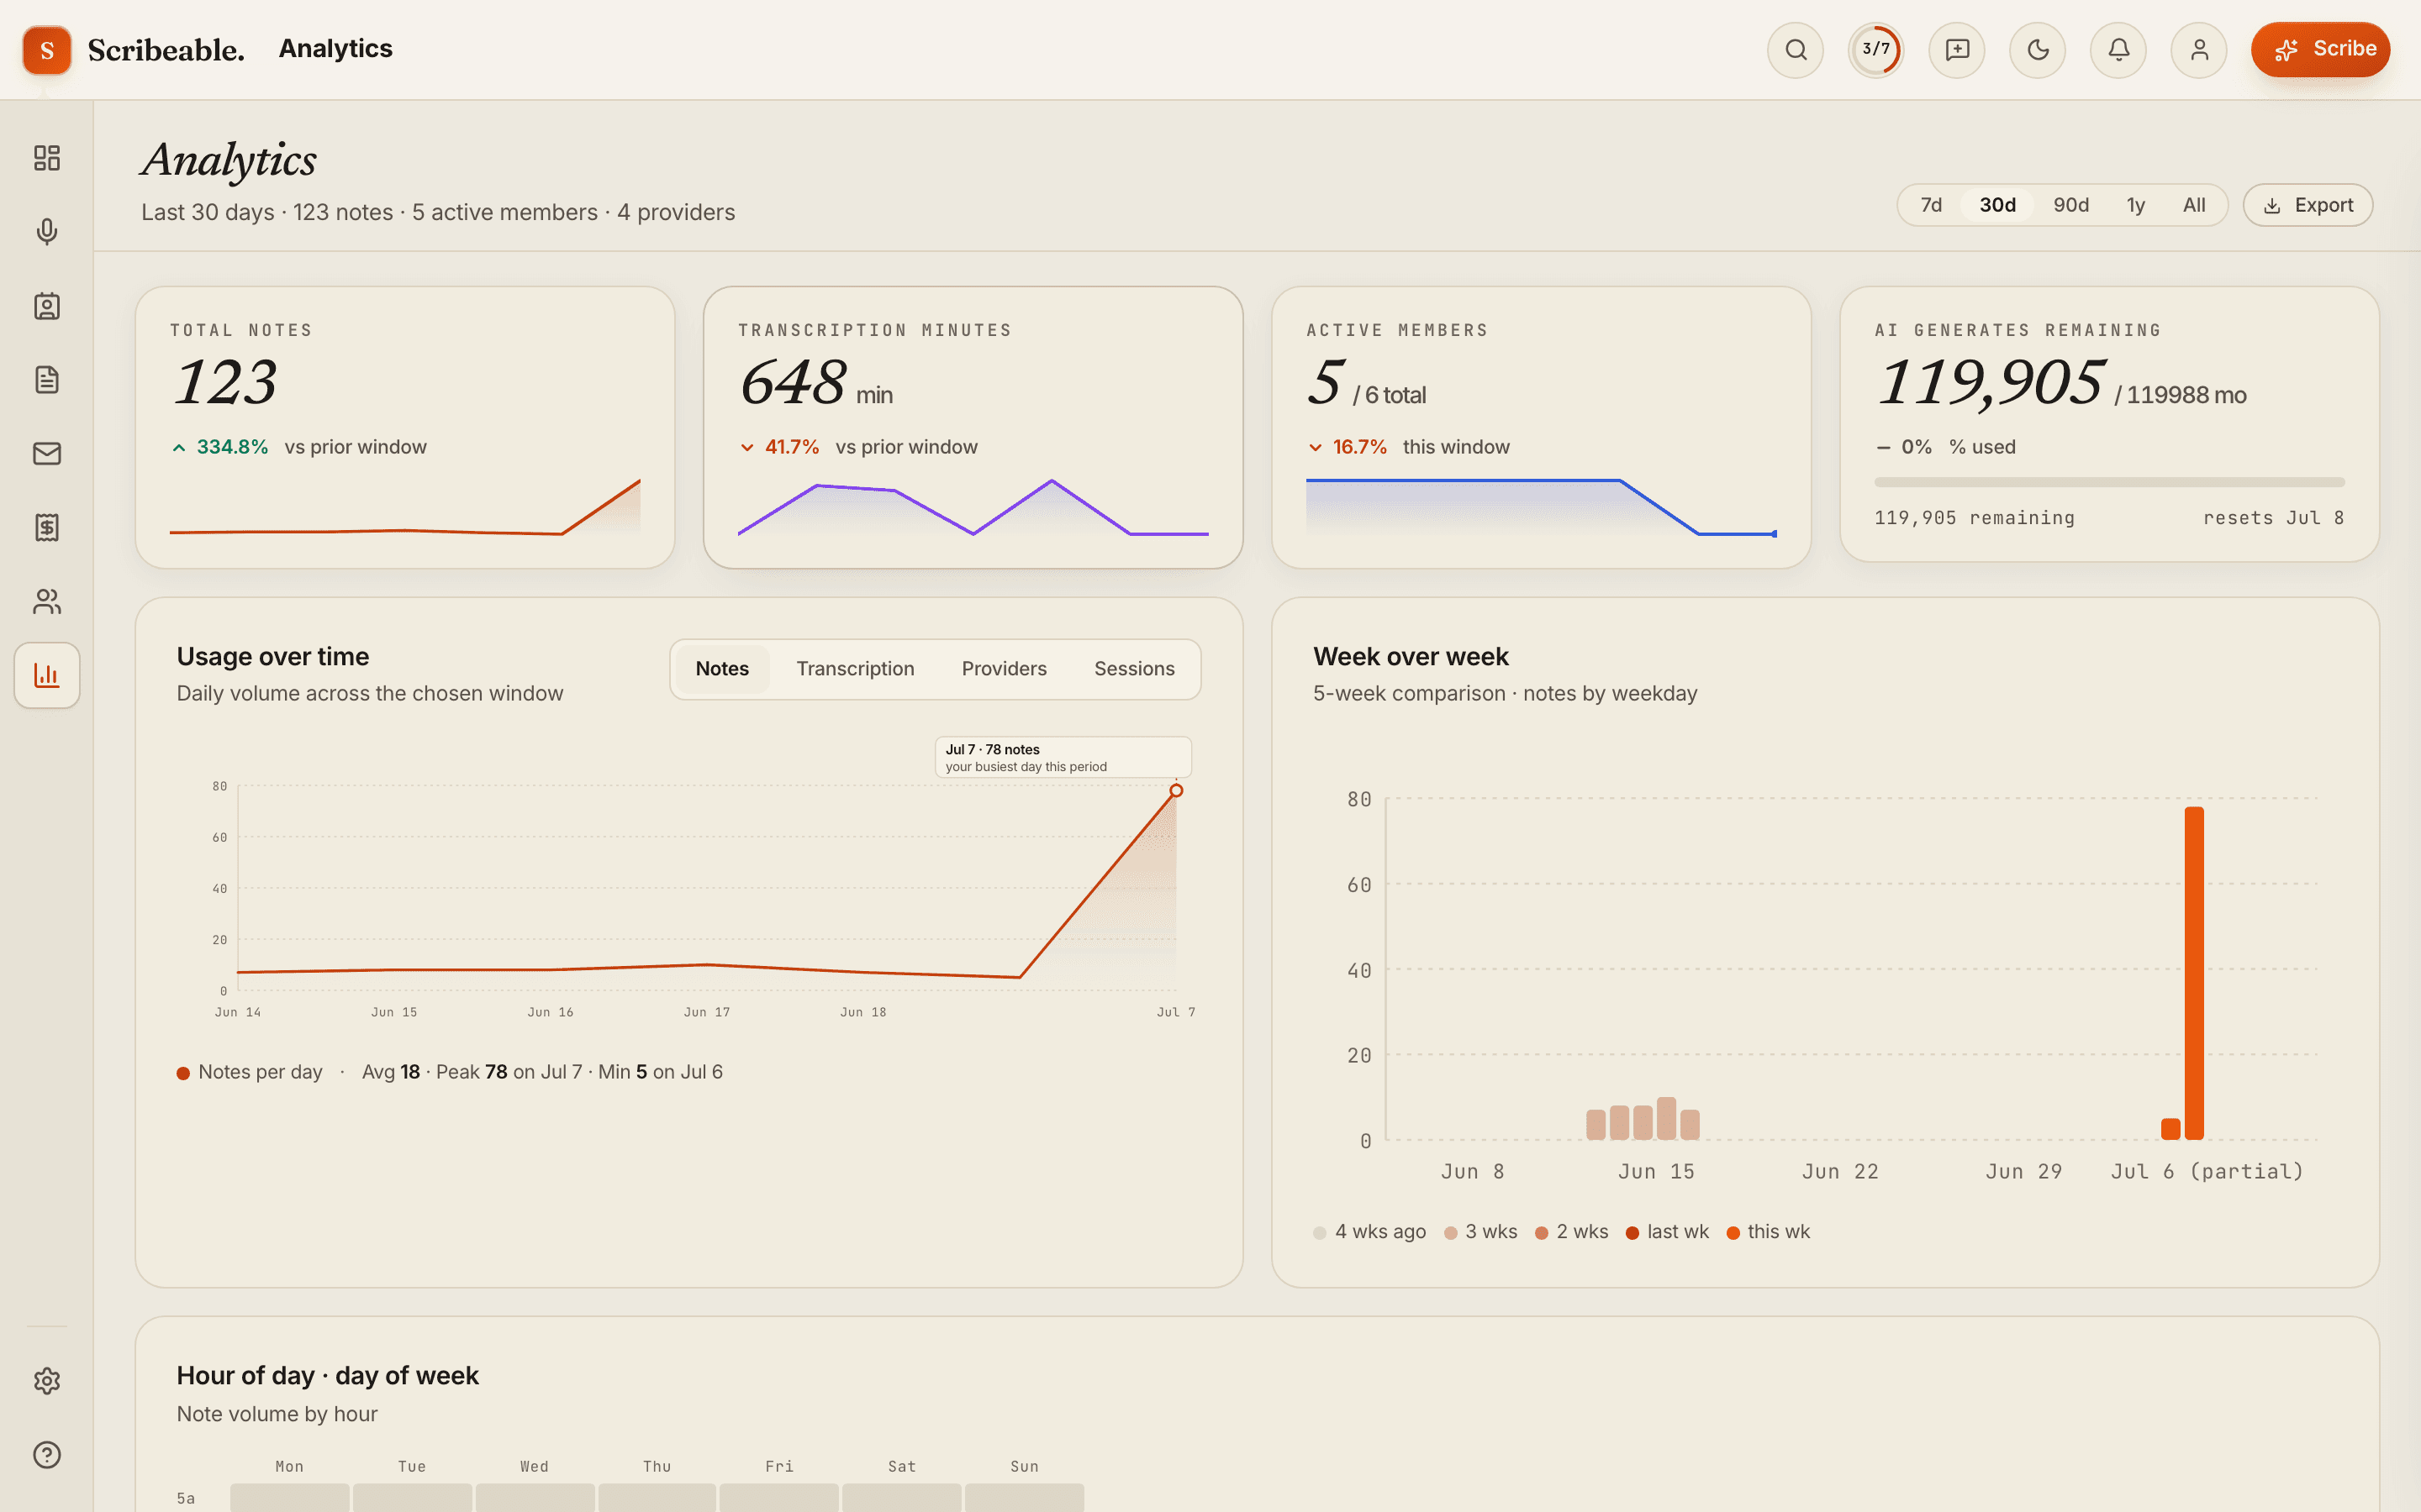
Task: Click the tall Jul 6 orange bar
Action: point(2194,973)
